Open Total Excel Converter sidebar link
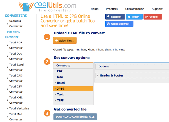The height and width of the screenshot is (122, 169). 16,67
